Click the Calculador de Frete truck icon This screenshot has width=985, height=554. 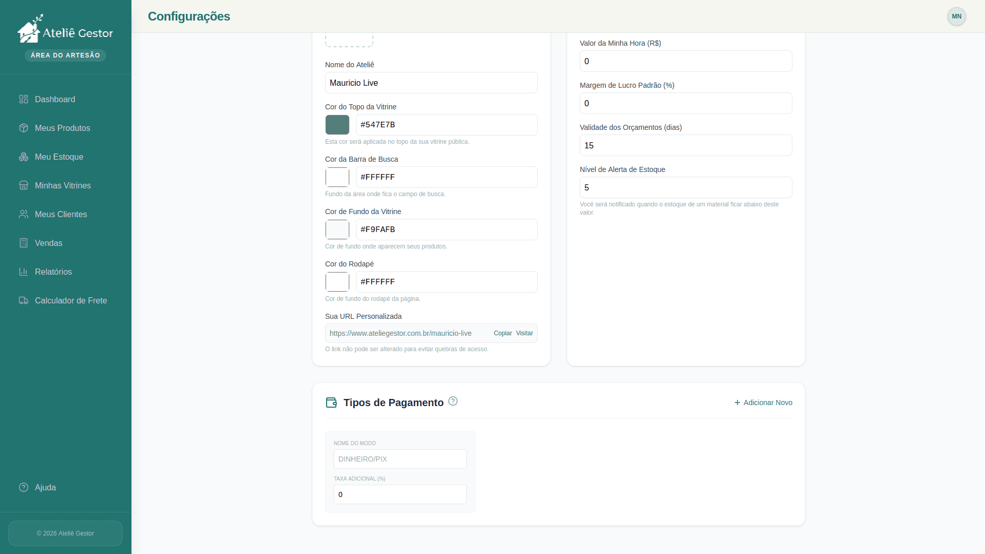coord(24,300)
